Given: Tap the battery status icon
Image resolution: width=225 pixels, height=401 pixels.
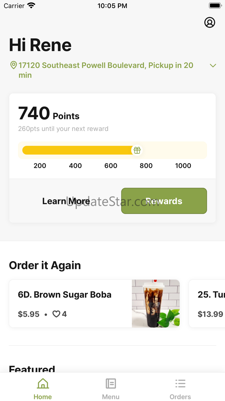Looking at the screenshot, I should coord(215,5).
